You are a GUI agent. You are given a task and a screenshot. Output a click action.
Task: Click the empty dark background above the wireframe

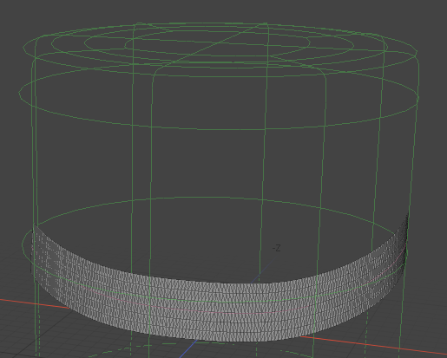[x=220, y=10]
